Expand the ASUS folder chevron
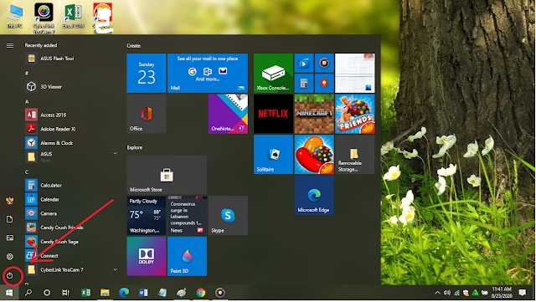536x302 pixels. (x=116, y=154)
